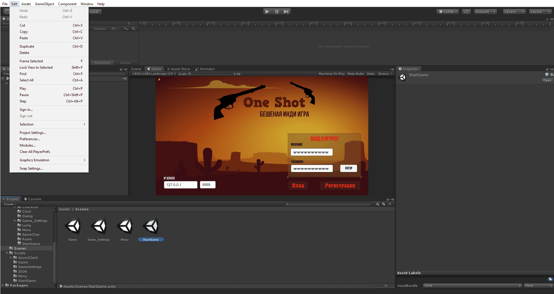554x294 pixels.
Task: Toggle Stats overlay in Game view
Action: coord(371,74)
